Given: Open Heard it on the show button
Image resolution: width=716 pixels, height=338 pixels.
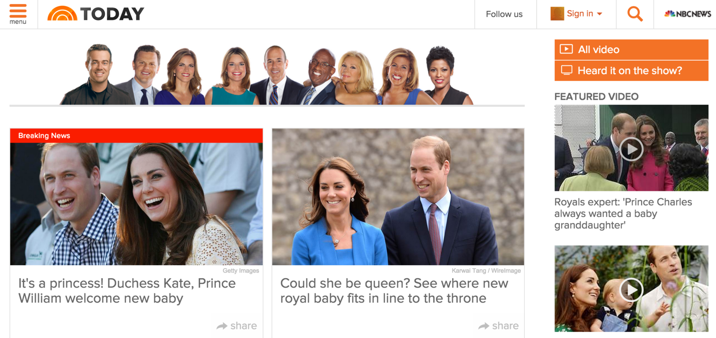Looking at the screenshot, I should [631, 71].
